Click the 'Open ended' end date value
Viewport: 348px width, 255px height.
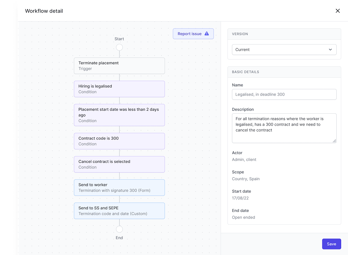(x=243, y=217)
